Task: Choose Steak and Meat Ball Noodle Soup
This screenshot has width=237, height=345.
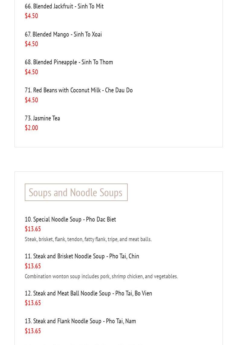Action: click(88, 293)
